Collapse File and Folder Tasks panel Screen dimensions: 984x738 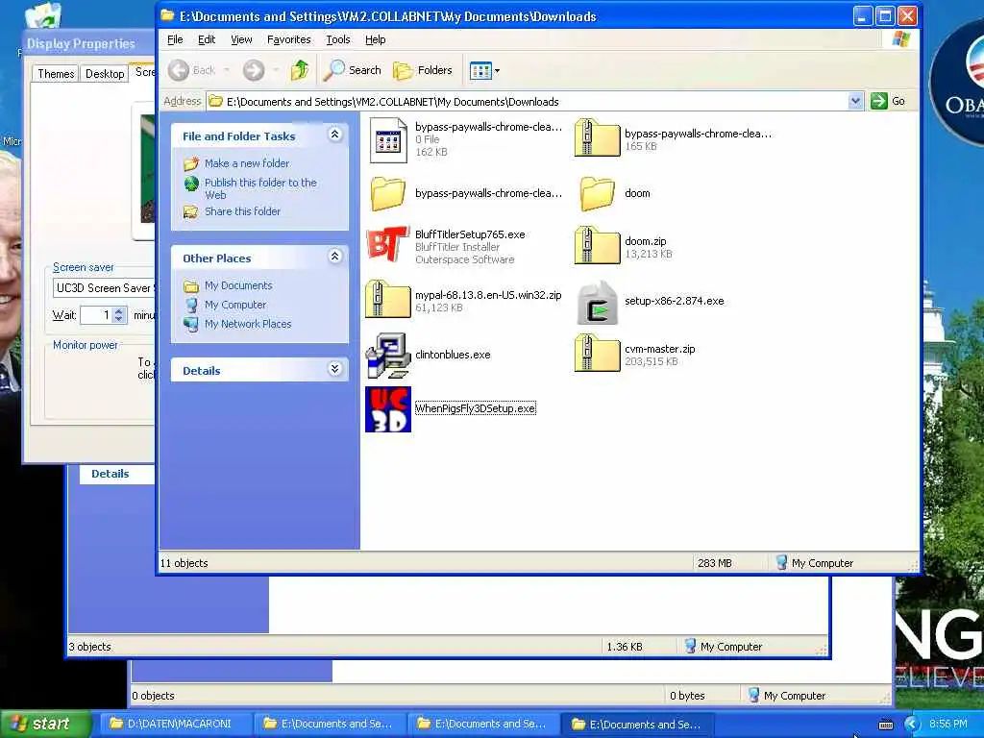[x=335, y=135]
